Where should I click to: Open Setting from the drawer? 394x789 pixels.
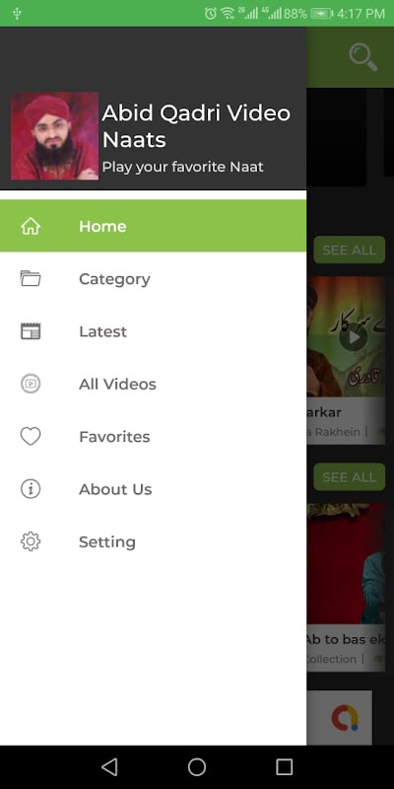pyautogui.click(x=153, y=541)
